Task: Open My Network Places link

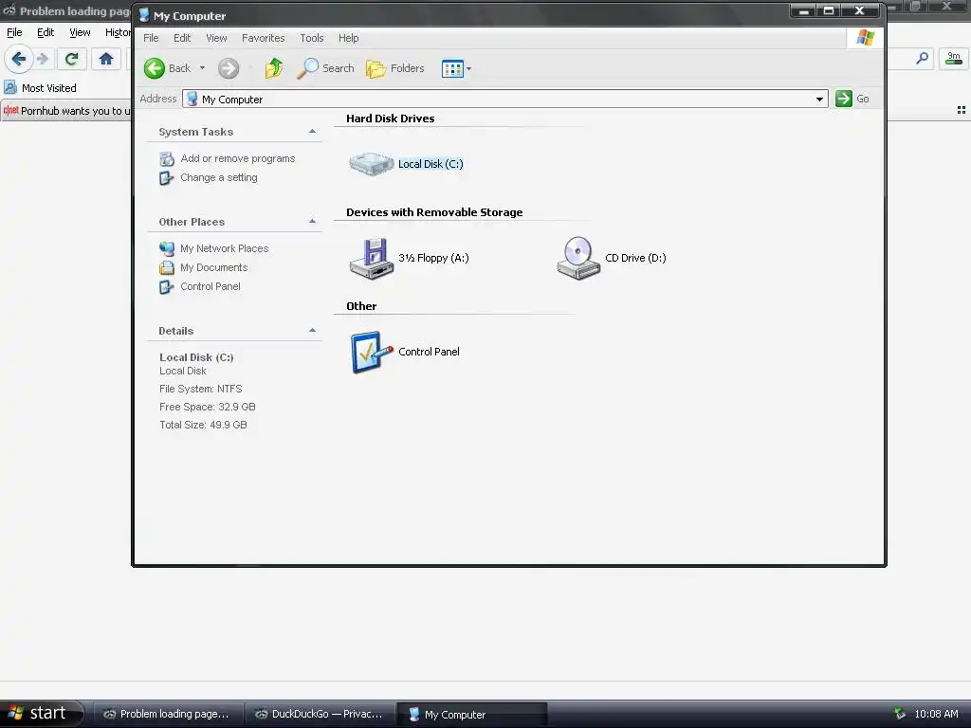Action: (224, 248)
